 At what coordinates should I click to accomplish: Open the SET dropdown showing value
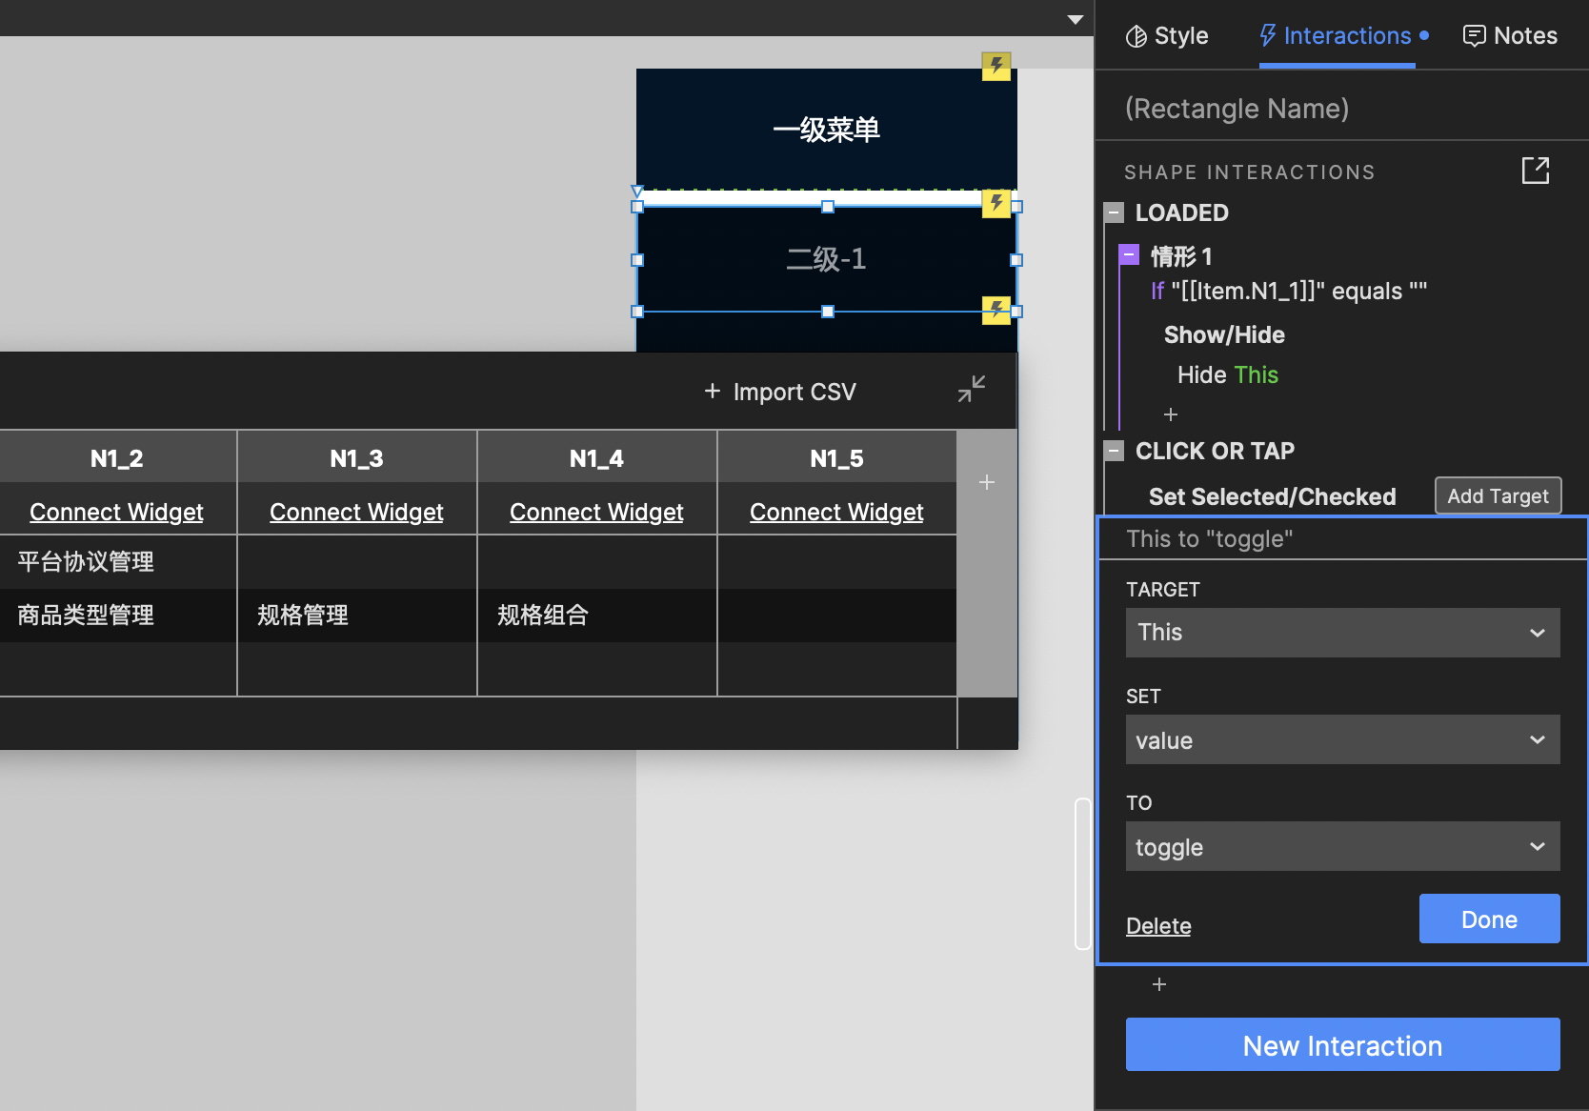click(1341, 739)
